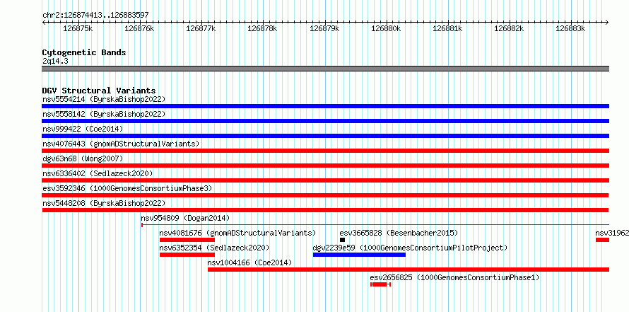
Task: Click the 126880k ruler tick label
Action: coord(386,29)
